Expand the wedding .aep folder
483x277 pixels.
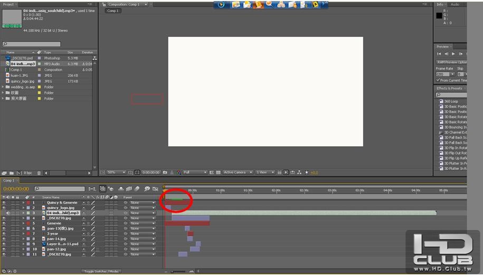coord(3,87)
